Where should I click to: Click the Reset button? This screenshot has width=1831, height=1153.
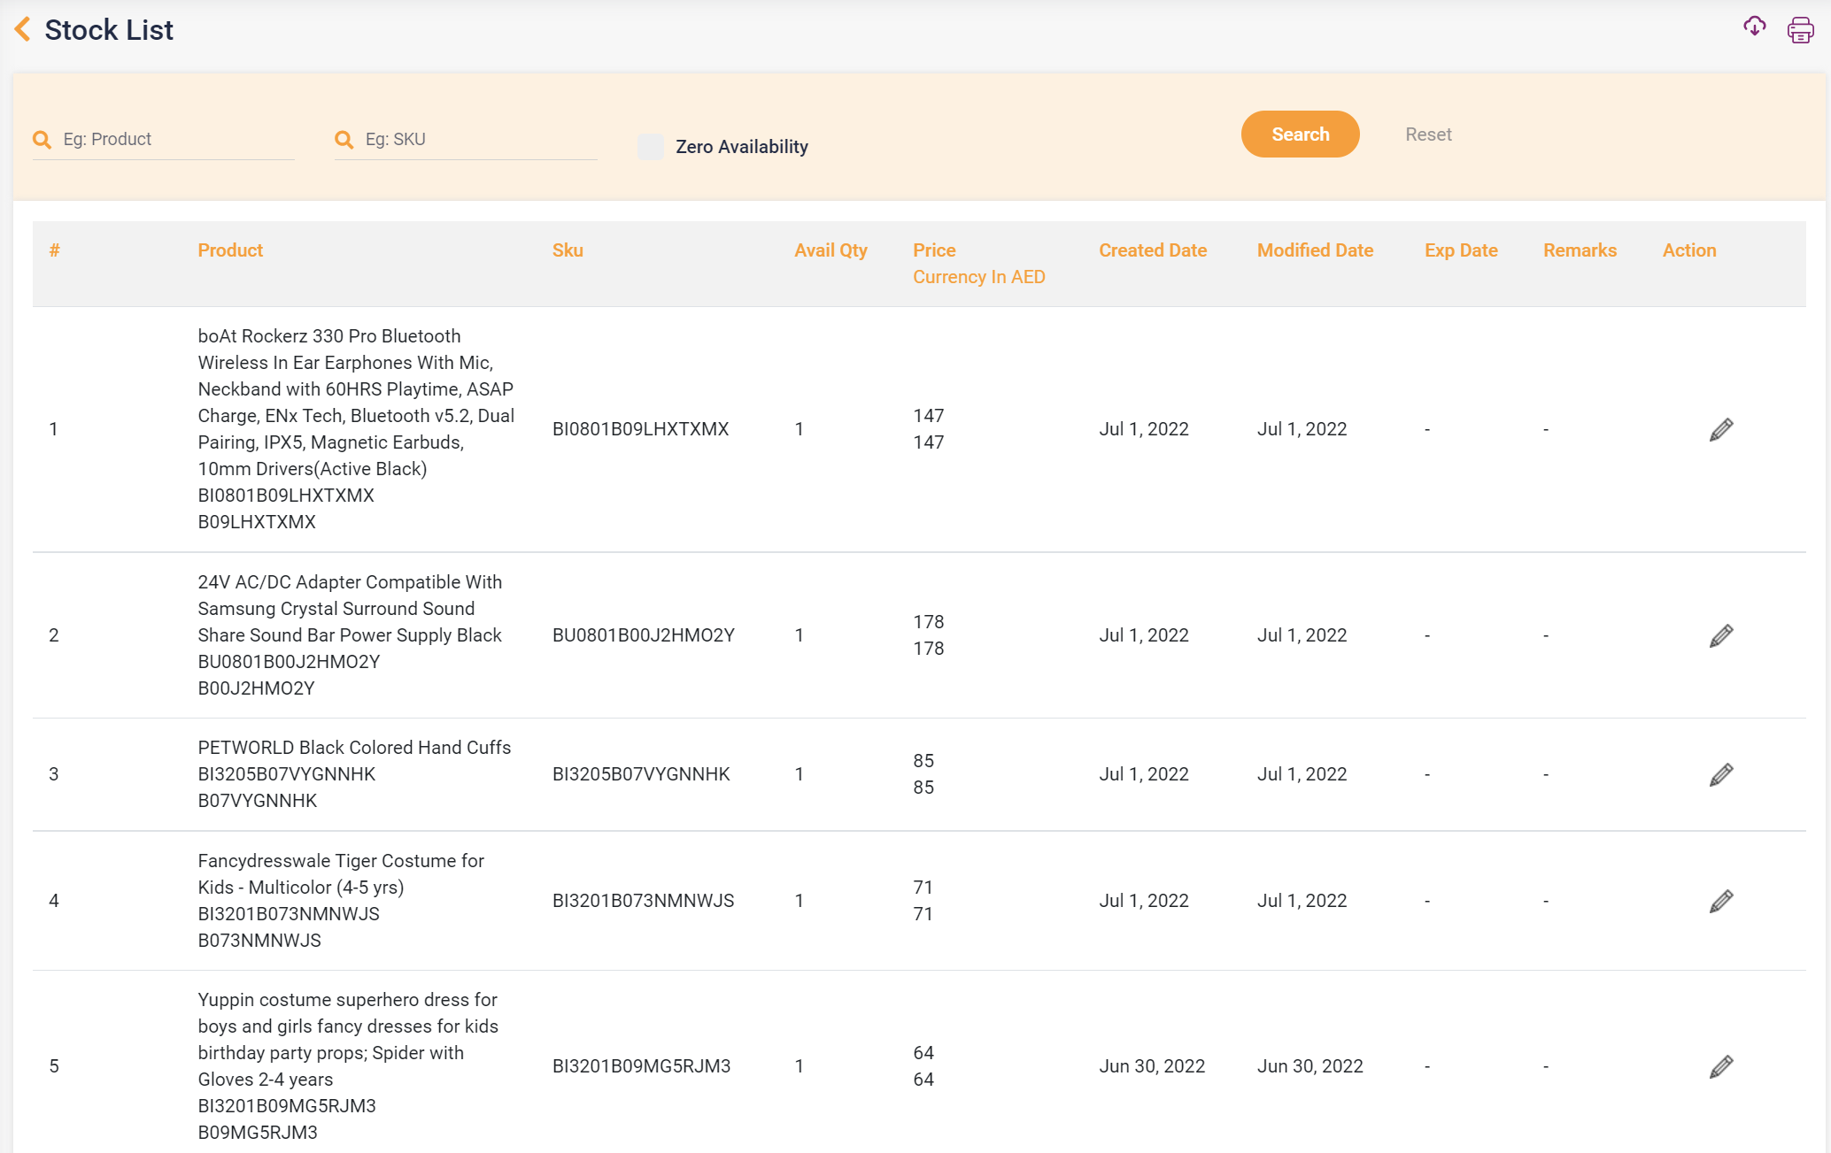(1428, 135)
